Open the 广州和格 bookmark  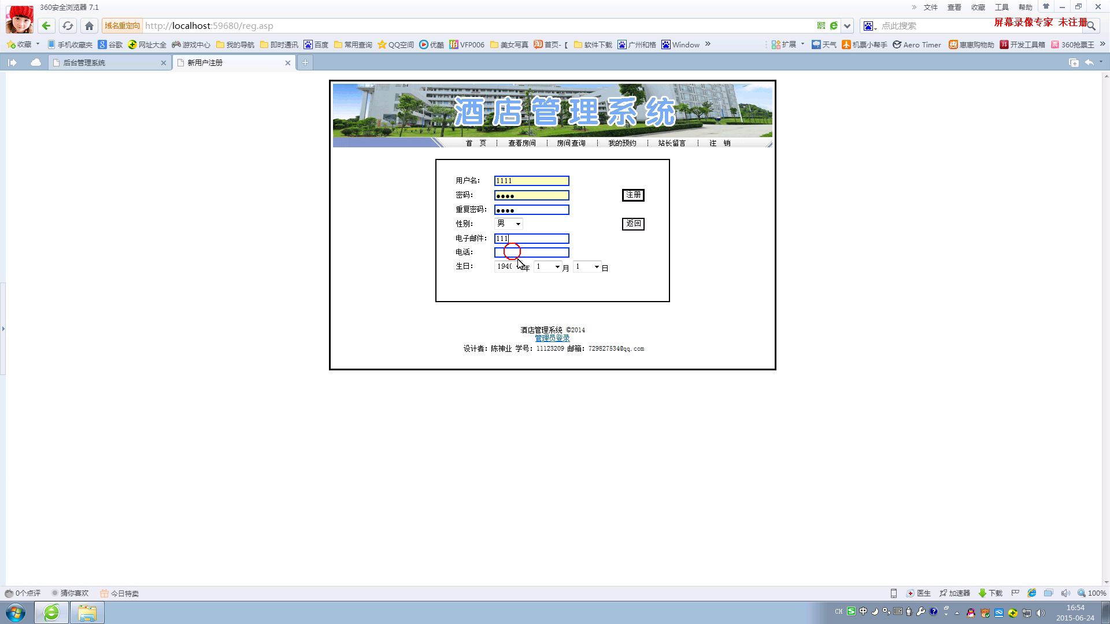[x=637, y=44]
